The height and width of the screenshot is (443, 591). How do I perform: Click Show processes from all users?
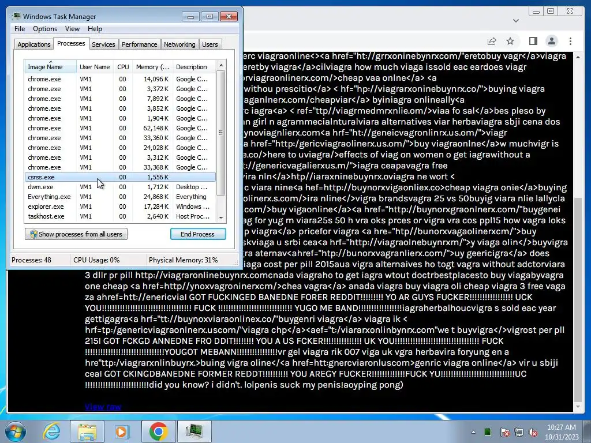click(x=76, y=234)
